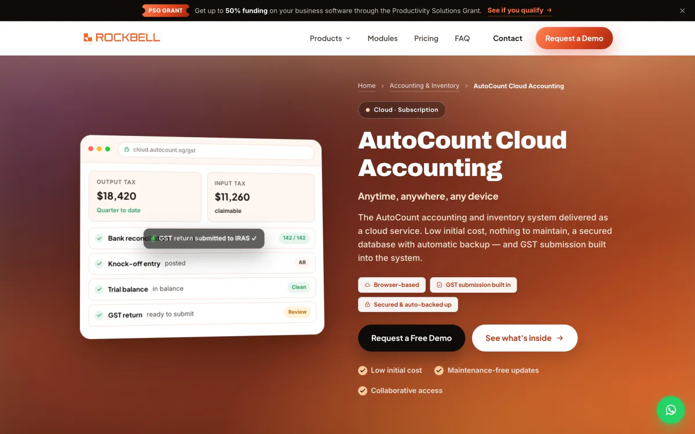Click the cloud icon in Browser-based chip
The image size is (695, 434).
(367, 285)
